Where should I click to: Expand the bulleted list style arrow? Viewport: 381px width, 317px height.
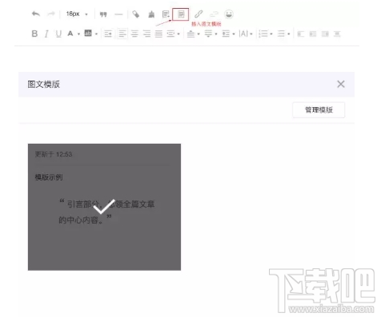coord(289,34)
